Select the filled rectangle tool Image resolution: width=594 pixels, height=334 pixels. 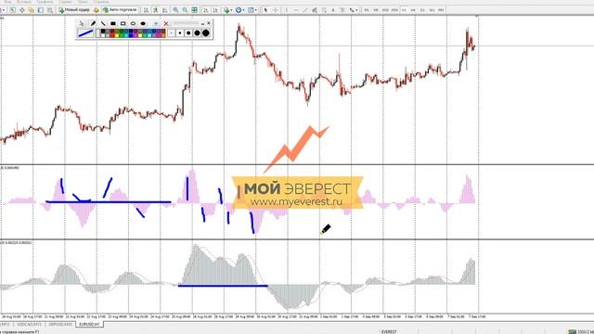[x=113, y=23]
